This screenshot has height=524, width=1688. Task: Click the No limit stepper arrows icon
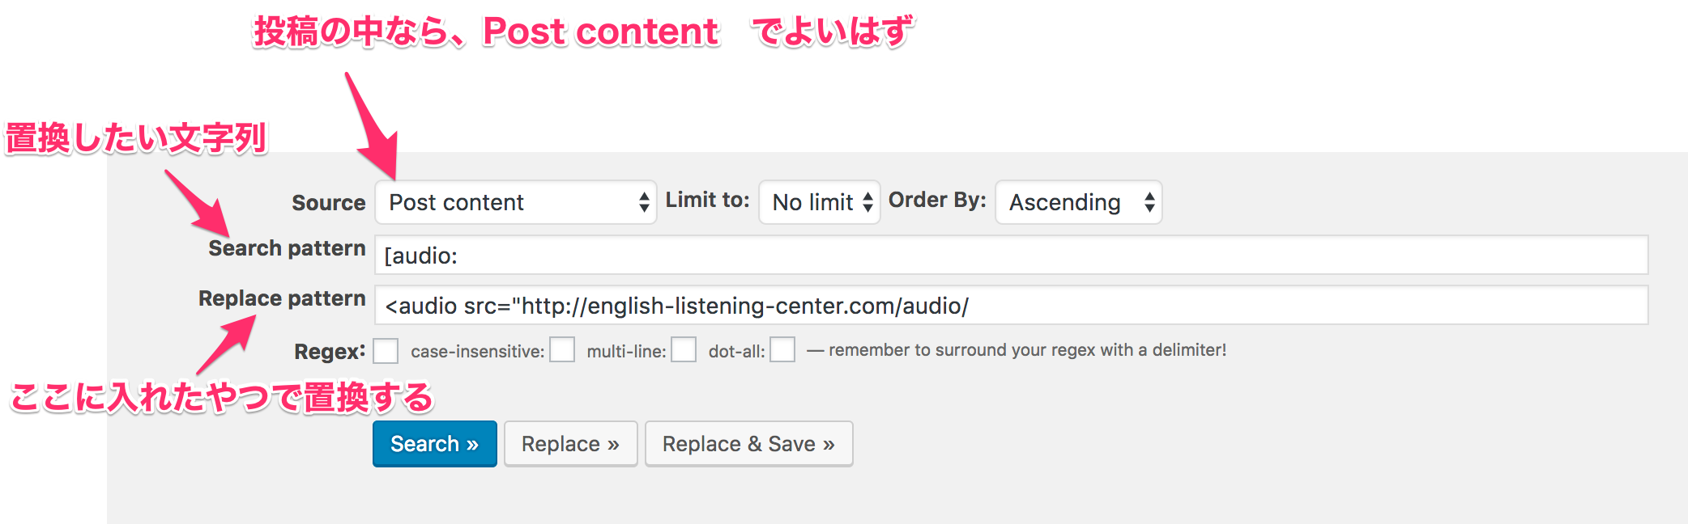click(x=867, y=202)
